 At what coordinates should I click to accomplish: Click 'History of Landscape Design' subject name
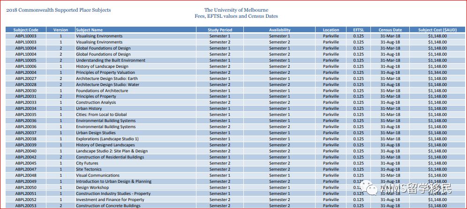(102, 66)
